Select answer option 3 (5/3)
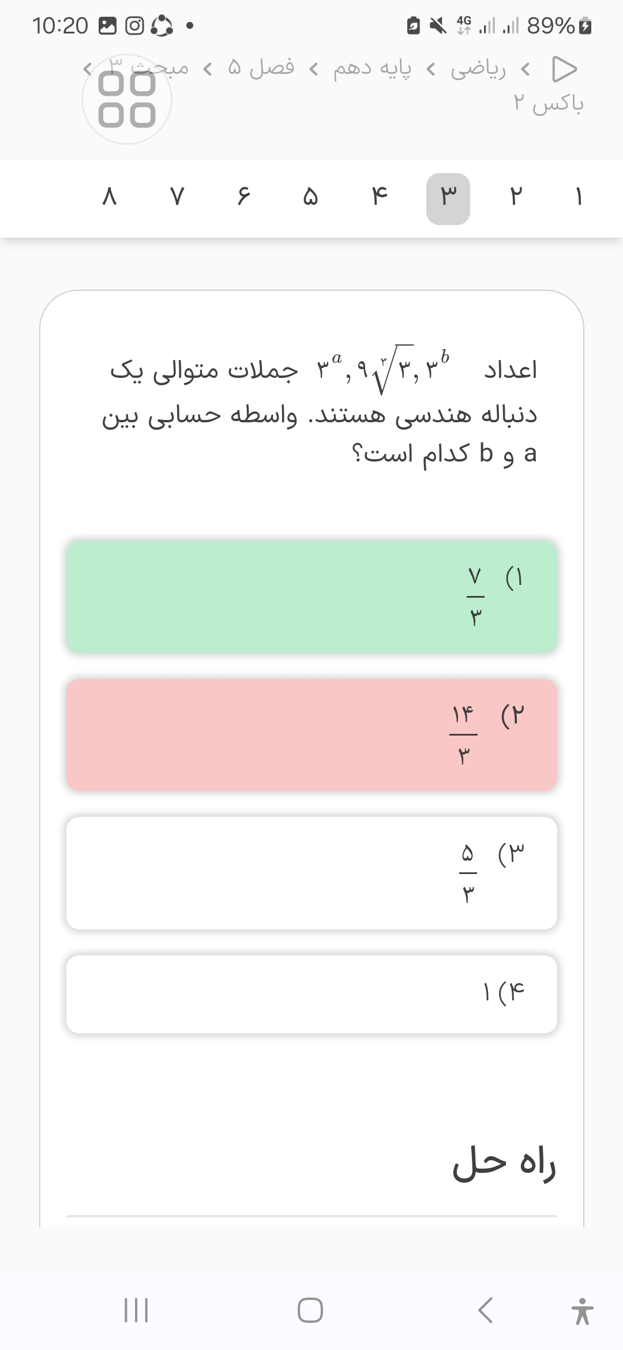The height and width of the screenshot is (1350, 623). [311, 872]
